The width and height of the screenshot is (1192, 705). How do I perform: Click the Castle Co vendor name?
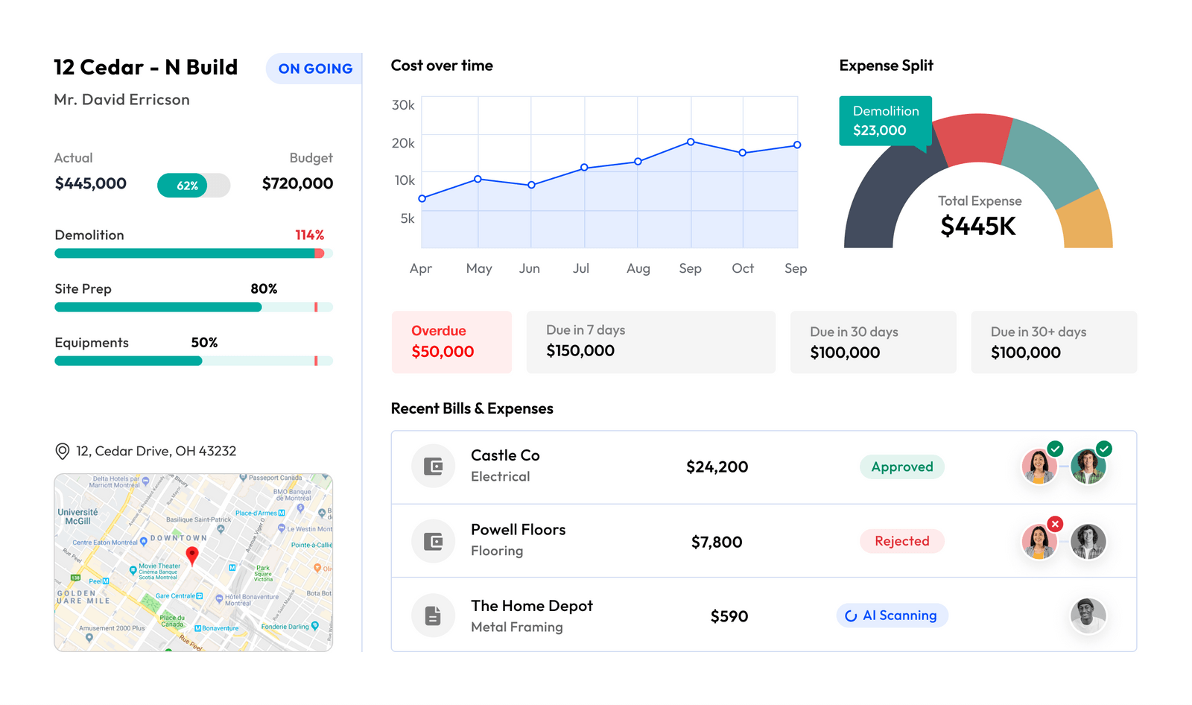click(x=505, y=455)
